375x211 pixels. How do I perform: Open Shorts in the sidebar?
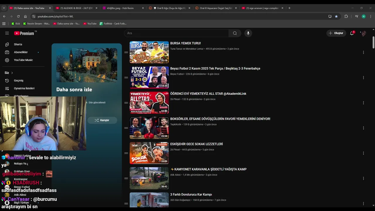18,44
